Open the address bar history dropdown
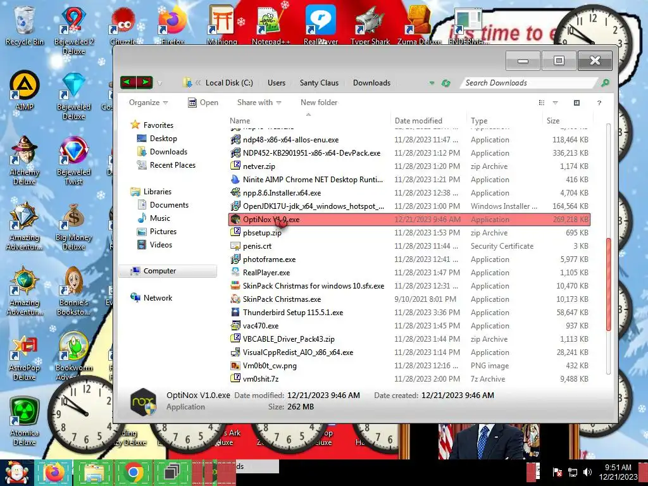Viewport: 648px width, 486px height. click(432, 83)
